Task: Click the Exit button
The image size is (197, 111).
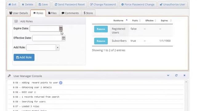Action: tap(12, 4)
